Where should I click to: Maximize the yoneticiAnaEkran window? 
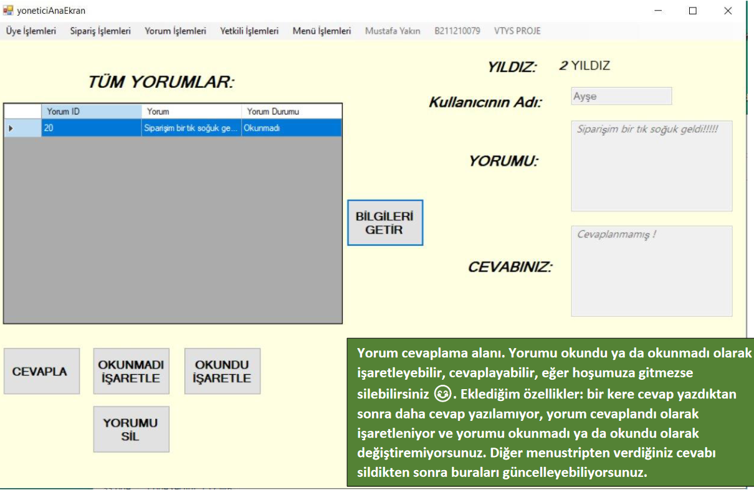(692, 11)
